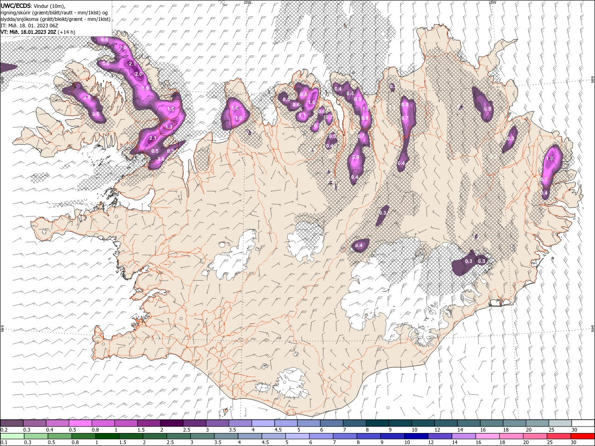The height and width of the screenshot is (446, 595).
Task: Click the "2.0" snowfall value in Westfjords
Action: [138, 74]
